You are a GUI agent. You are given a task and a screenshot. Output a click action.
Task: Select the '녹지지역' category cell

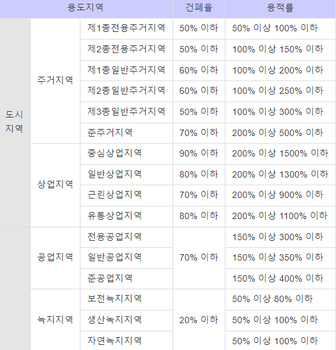coord(55,319)
